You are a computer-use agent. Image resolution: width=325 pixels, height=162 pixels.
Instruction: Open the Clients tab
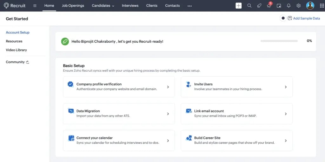pyautogui.click(x=152, y=6)
